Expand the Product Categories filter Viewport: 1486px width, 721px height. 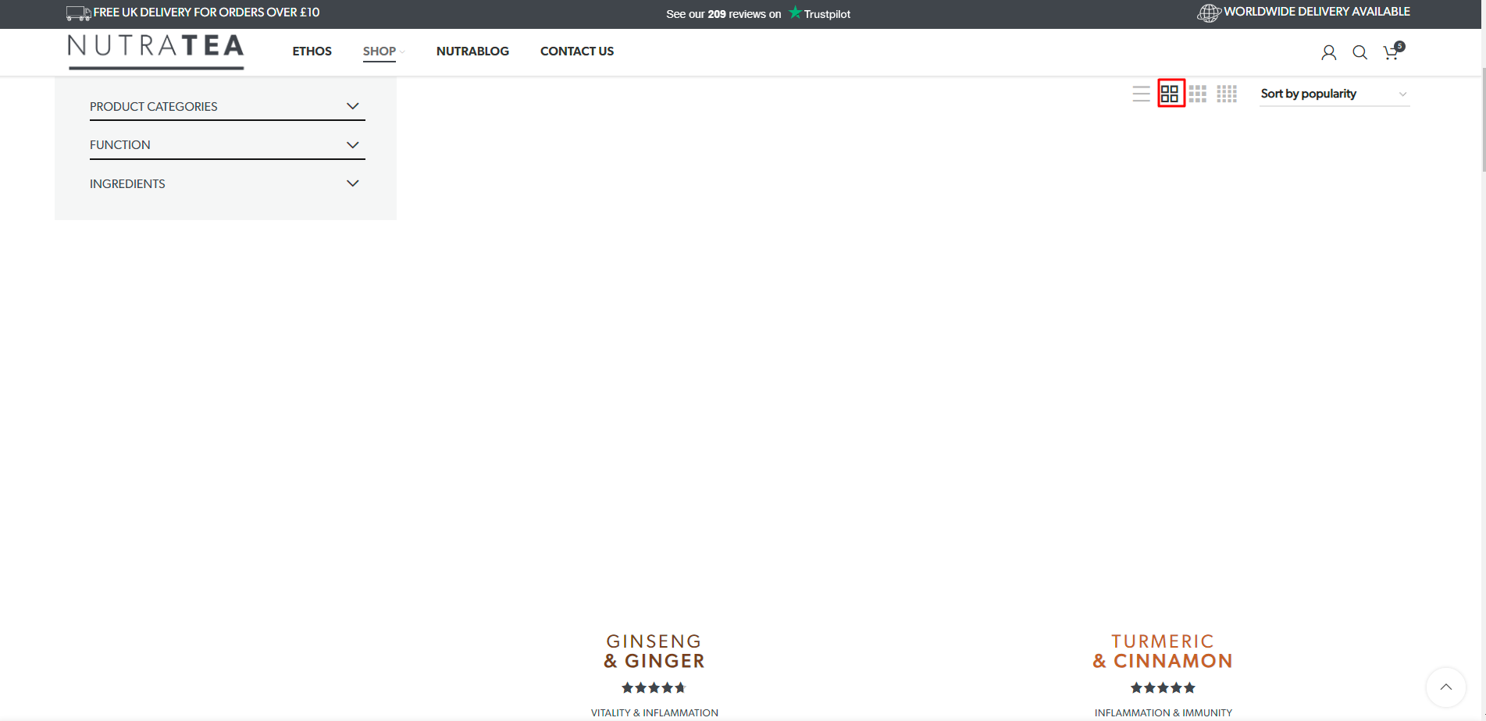(x=227, y=106)
